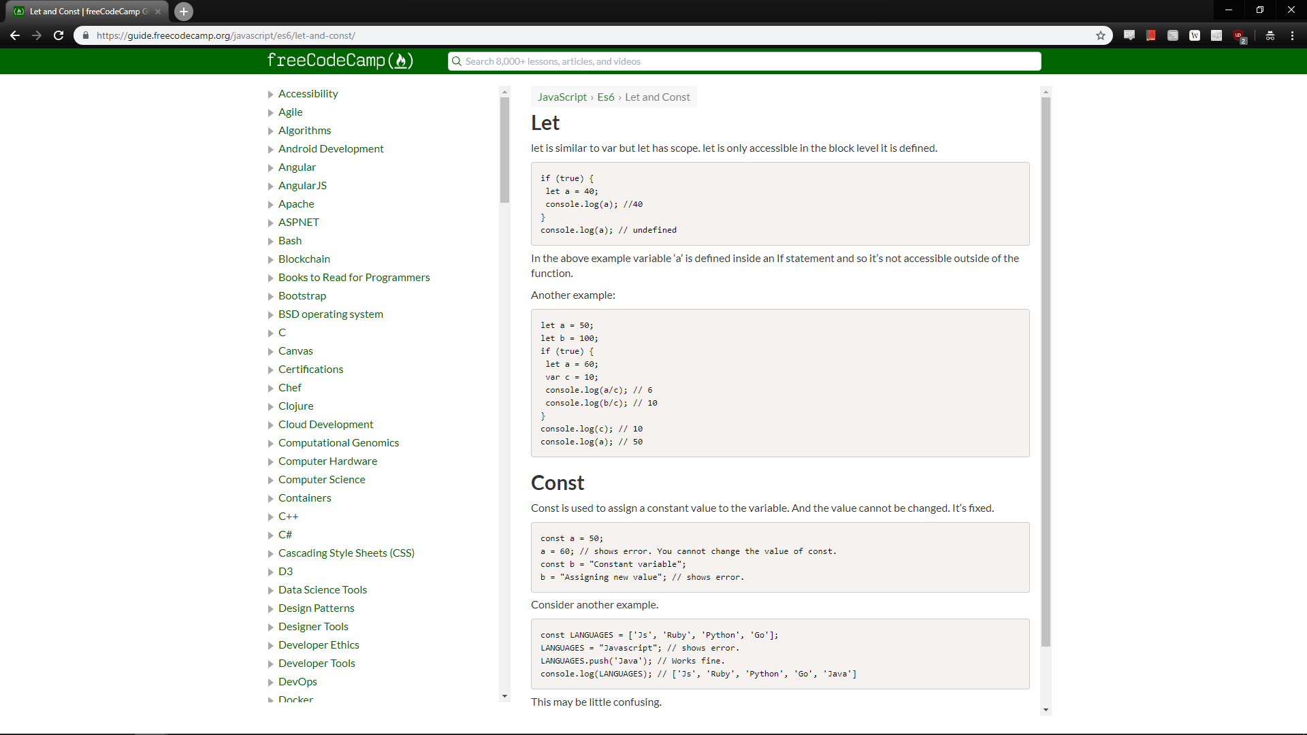This screenshot has width=1307, height=735.
Task: Navigate back with the back arrow
Action: click(15, 35)
